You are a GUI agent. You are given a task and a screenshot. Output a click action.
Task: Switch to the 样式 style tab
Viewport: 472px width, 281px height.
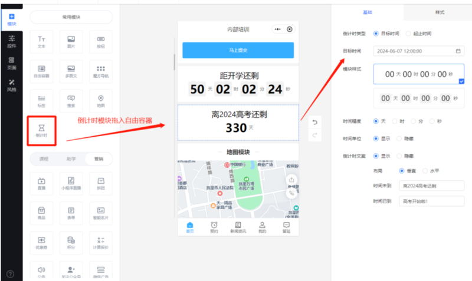(440, 12)
